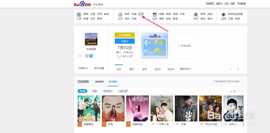Viewport: 270px width, 133px height.
Task: Open 理财 link
Action: pos(161,19)
